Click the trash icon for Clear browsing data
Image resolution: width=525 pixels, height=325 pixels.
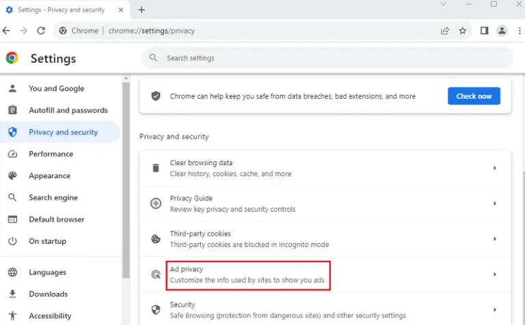(x=156, y=168)
